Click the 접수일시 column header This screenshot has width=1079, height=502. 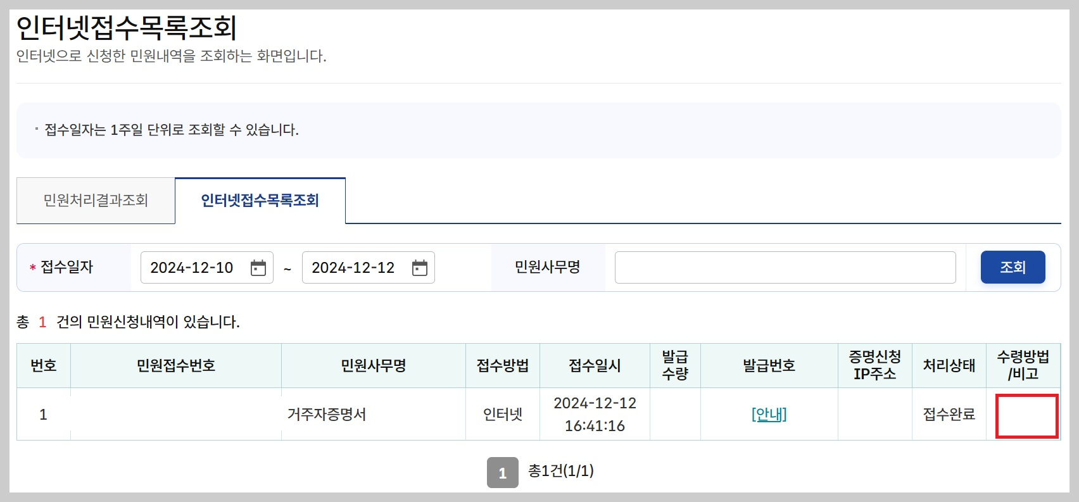594,365
